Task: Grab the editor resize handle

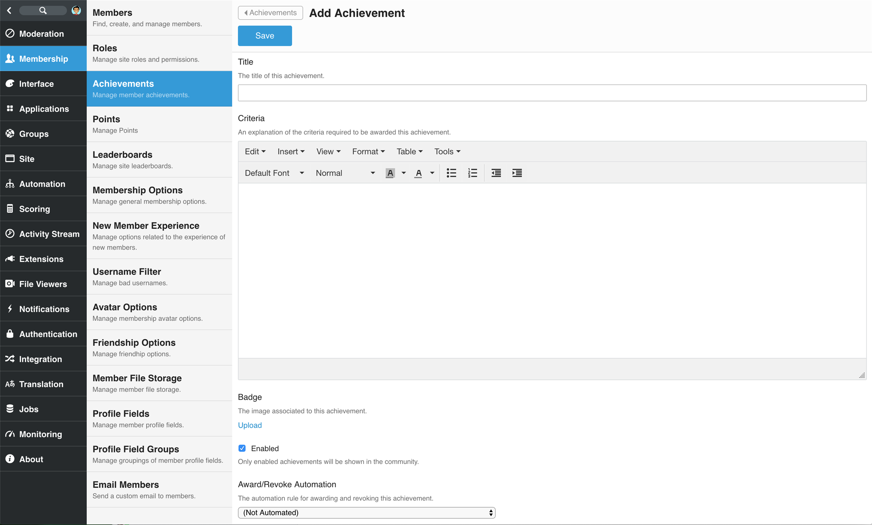Action: 862,375
